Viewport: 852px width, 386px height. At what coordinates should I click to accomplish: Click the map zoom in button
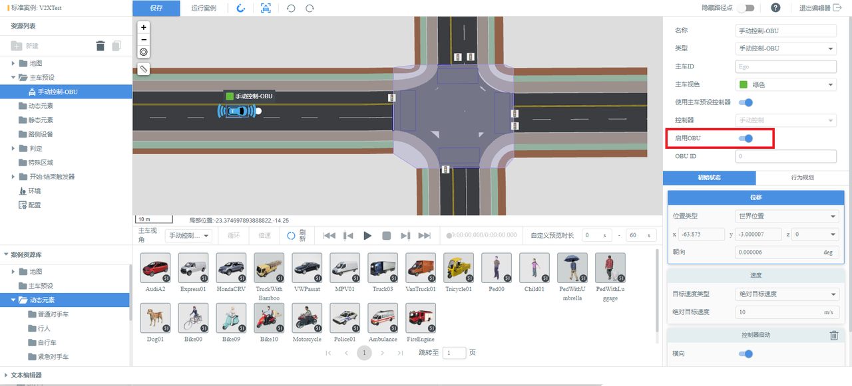(x=144, y=27)
